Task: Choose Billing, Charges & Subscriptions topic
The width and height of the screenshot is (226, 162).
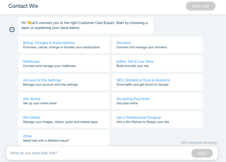Action: point(64,45)
